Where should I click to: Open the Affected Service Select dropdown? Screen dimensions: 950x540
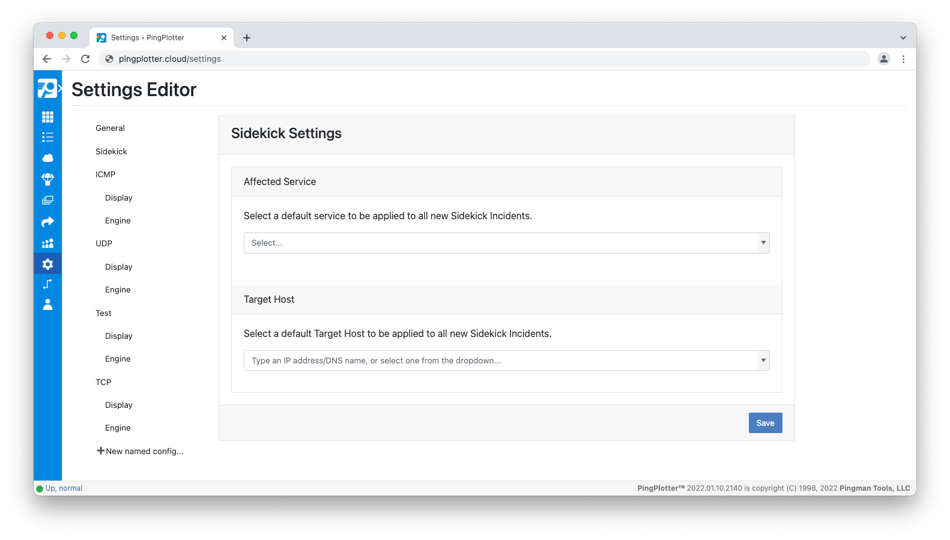point(506,243)
